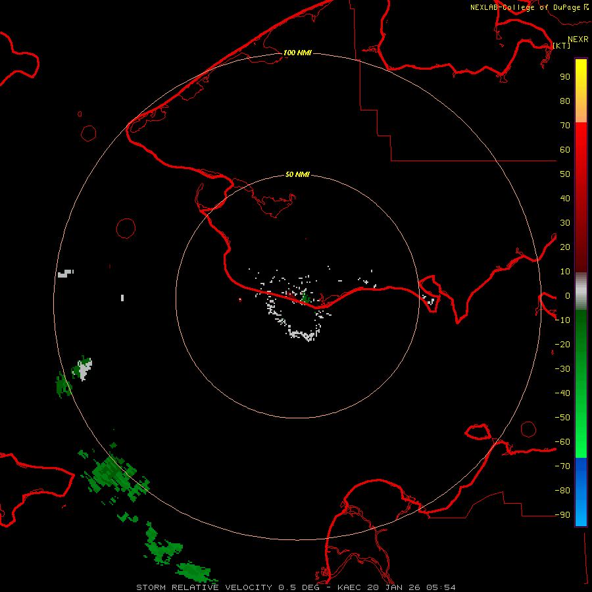The height and width of the screenshot is (592, 592).
Task: Click the gray zero-velocity band on color bar
Action: coord(581,291)
